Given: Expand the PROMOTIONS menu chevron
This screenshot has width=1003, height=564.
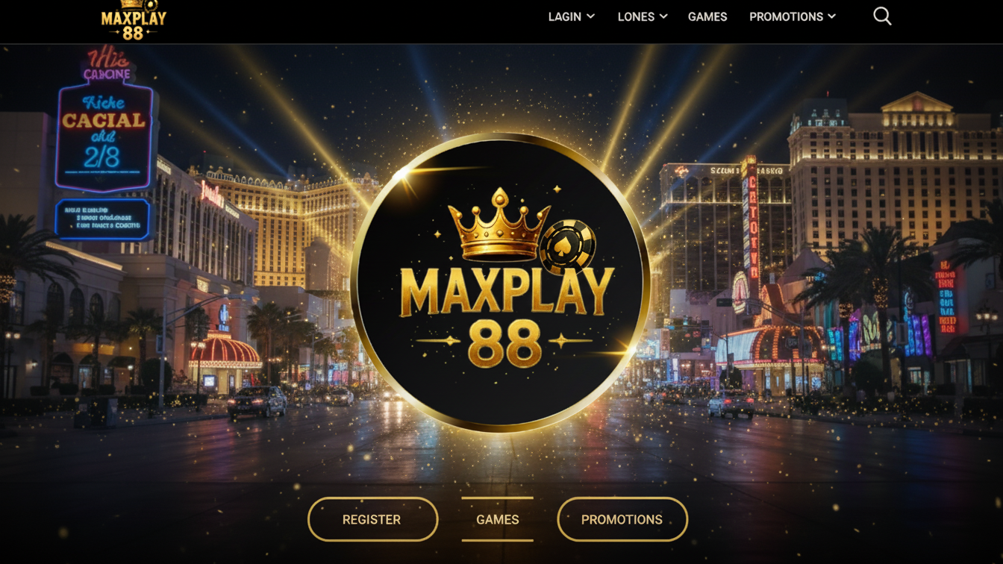Looking at the screenshot, I should 831,16.
